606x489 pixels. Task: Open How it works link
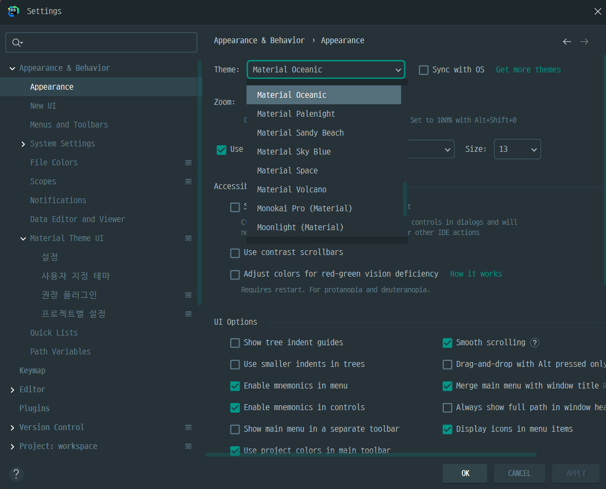point(476,274)
